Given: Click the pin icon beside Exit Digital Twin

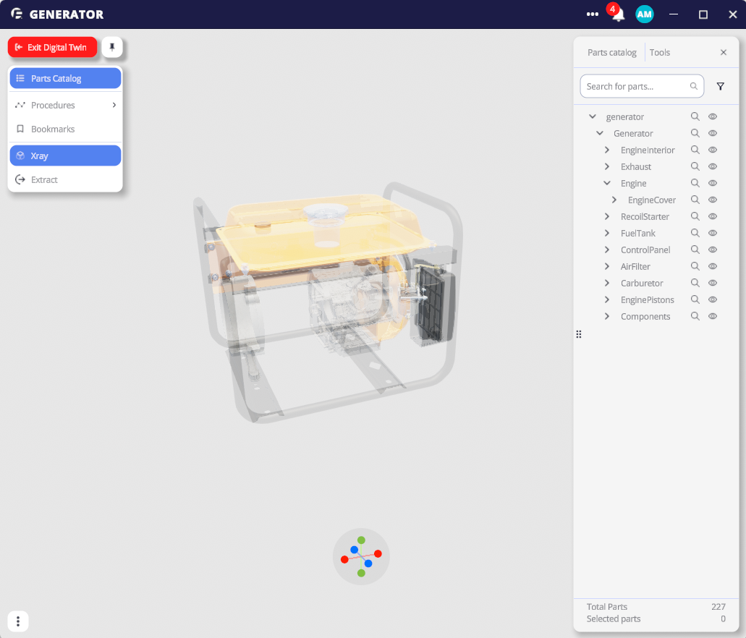Looking at the screenshot, I should click(112, 47).
